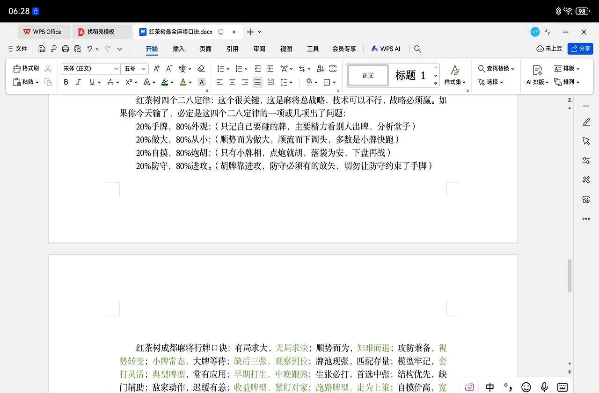599x393 pixels.
Task: Open WPS AI assistant
Action: click(386, 49)
